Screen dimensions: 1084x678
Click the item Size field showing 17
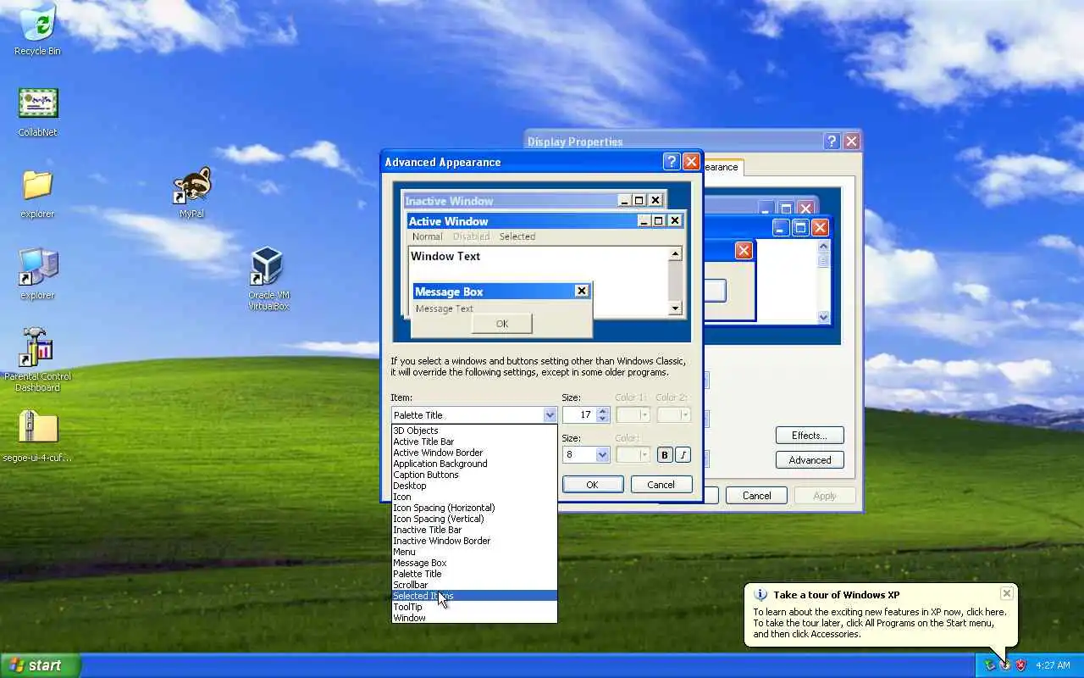(580, 415)
